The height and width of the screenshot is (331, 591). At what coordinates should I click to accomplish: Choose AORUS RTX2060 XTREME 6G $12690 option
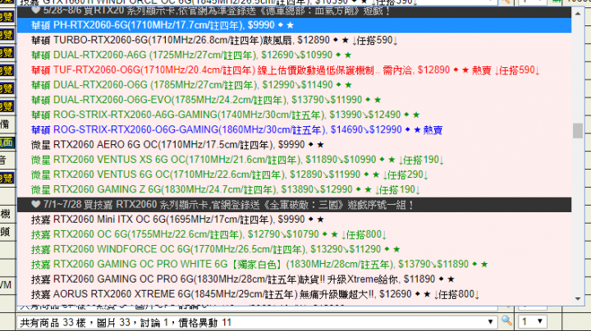click(x=294, y=294)
